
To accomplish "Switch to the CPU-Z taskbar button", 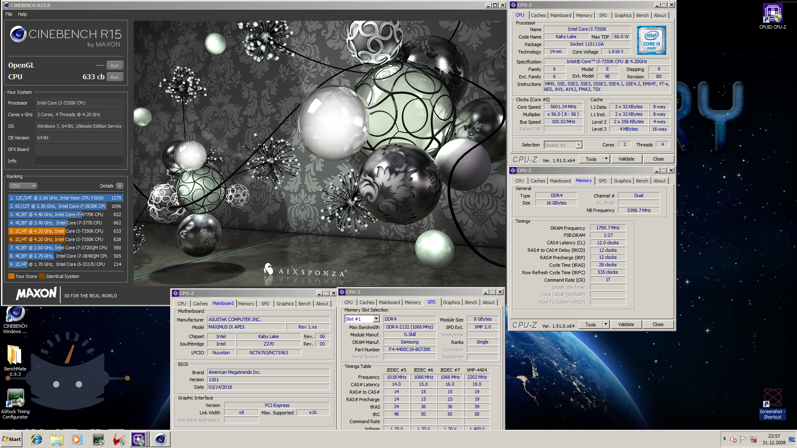I will 139,439.
